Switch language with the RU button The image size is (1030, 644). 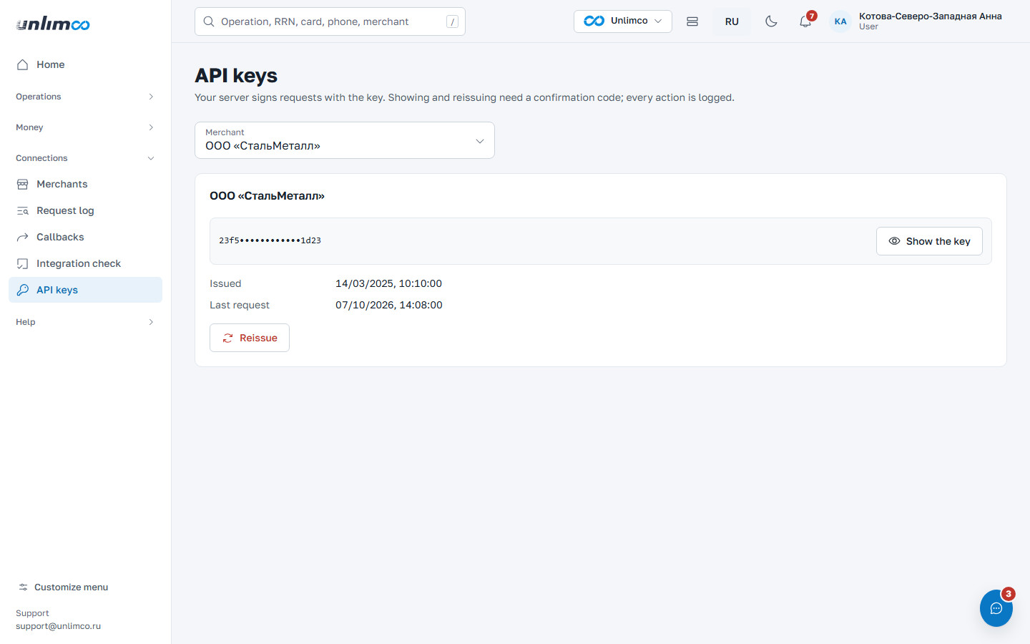[x=732, y=21]
